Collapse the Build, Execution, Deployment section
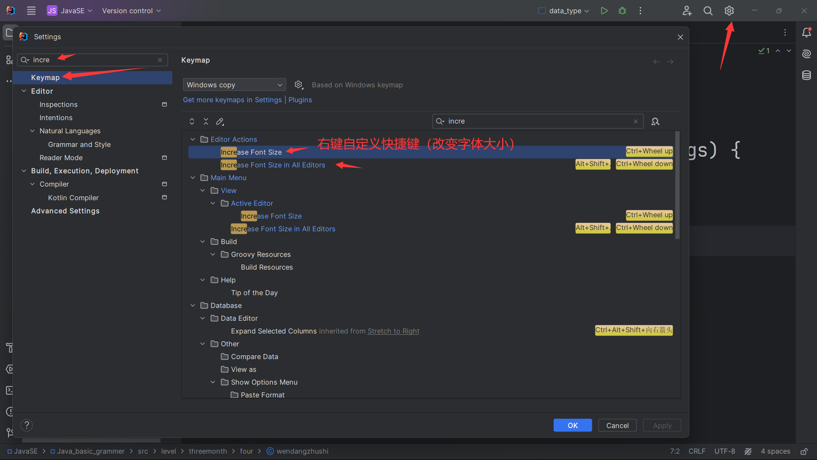The width and height of the screenshot is (817, 460). [24, 171]
